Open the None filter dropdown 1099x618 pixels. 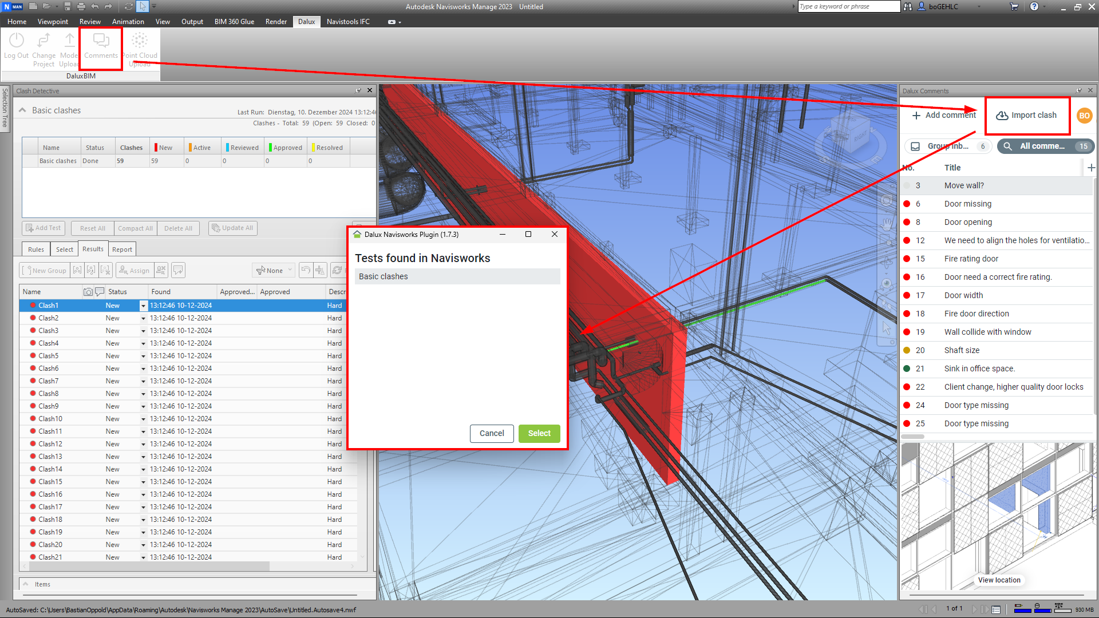274,270
